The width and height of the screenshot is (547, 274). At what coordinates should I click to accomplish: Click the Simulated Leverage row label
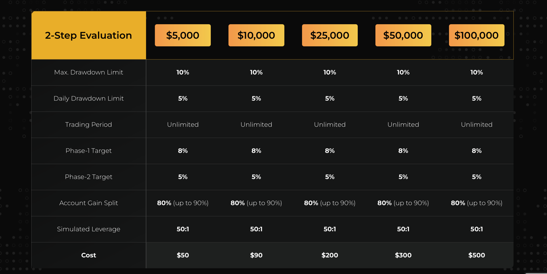88,229
